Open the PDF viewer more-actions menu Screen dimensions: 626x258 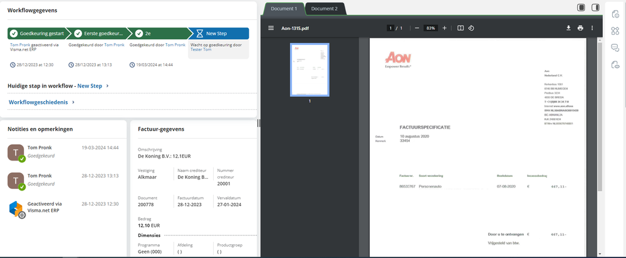(x=592, y=28)
